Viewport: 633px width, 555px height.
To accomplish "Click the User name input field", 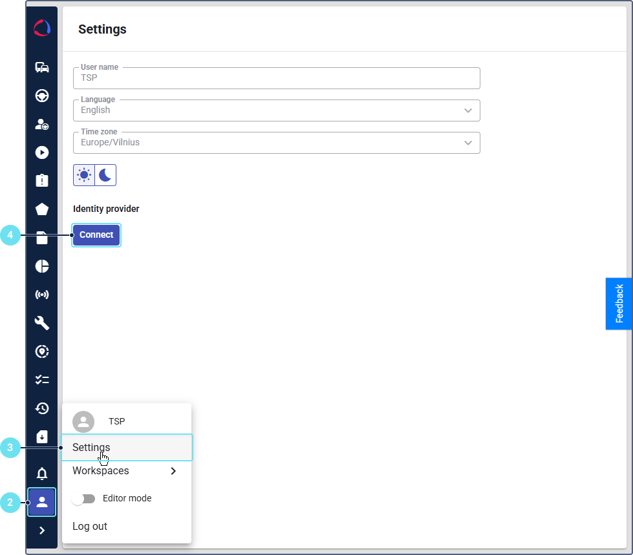I will [276, 78].
